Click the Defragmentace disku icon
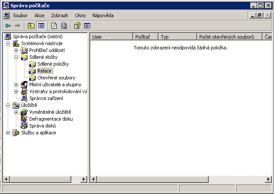274x194 pixels. [x=24, y=119]
